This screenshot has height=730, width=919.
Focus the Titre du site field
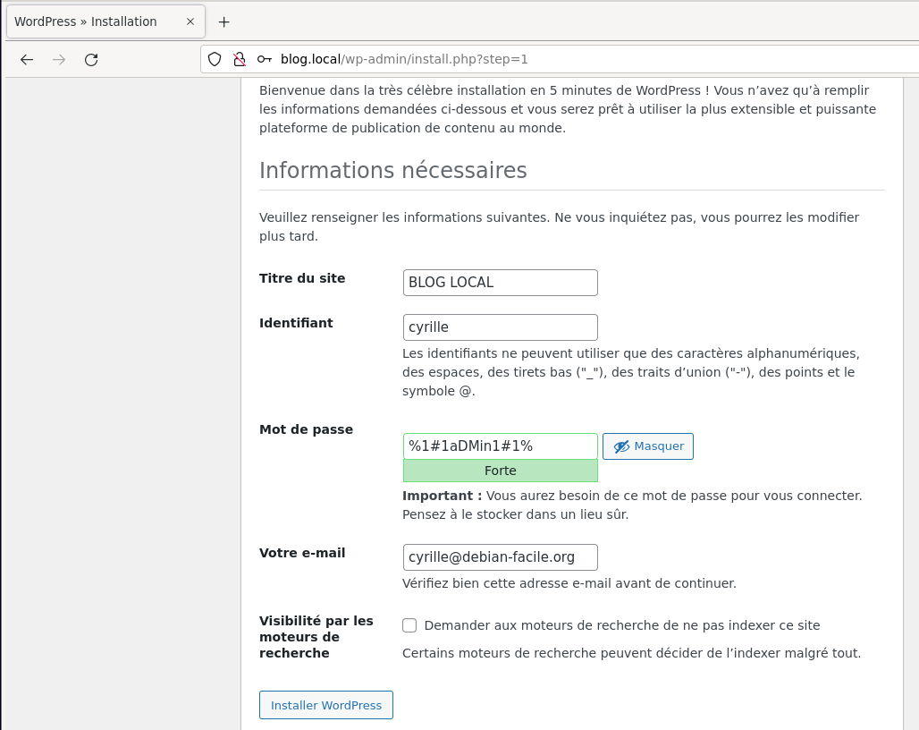pyautogui.click(x=500, y=283)
